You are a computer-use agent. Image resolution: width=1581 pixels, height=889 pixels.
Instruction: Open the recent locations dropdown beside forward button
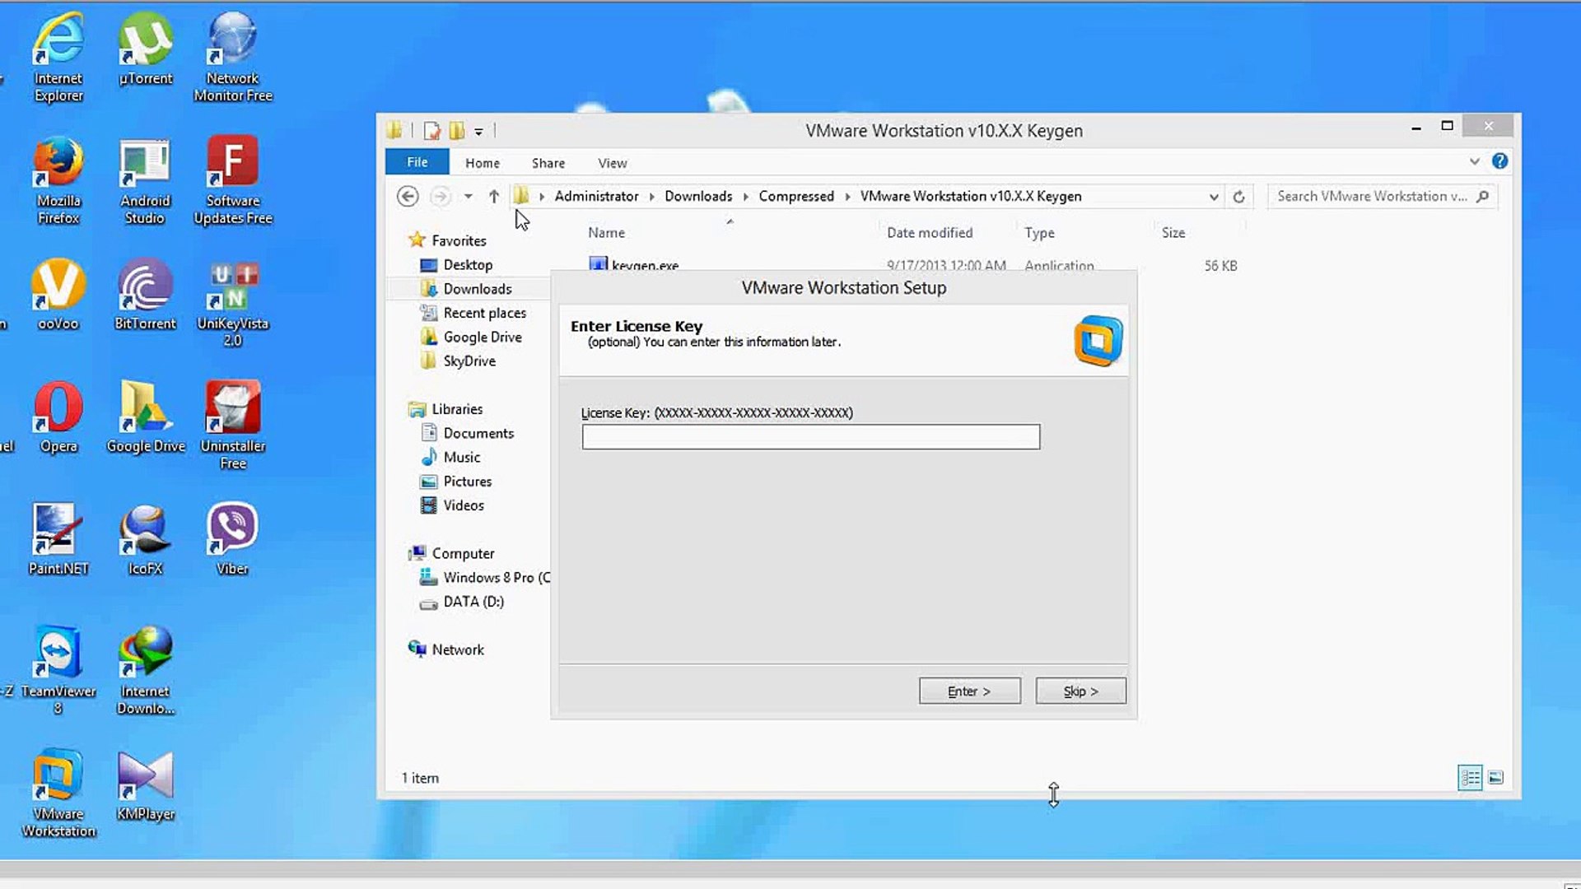[468, 196]
